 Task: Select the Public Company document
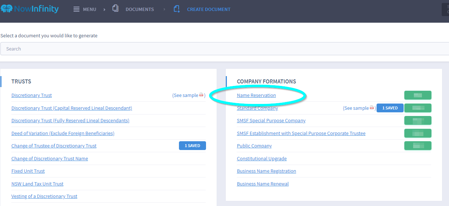coord(254,146)
